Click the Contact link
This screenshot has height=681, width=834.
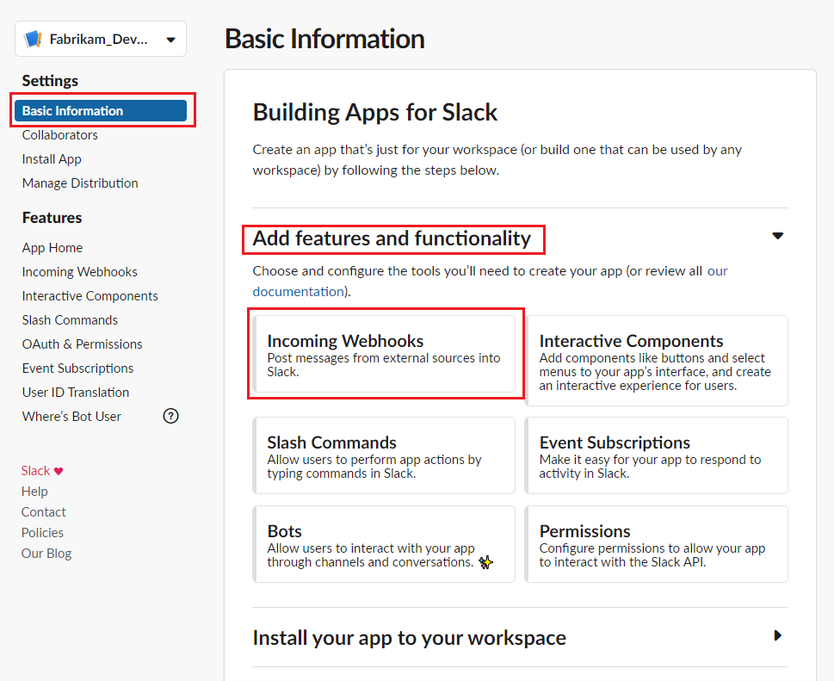point(43,511)
